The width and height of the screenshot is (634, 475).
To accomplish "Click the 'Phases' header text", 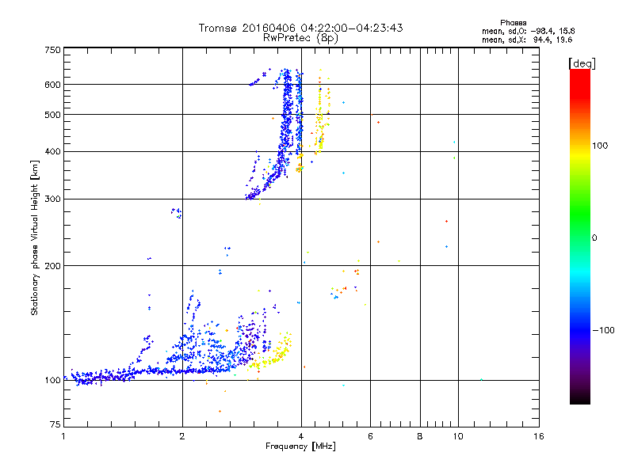I will tap(513, 23).
